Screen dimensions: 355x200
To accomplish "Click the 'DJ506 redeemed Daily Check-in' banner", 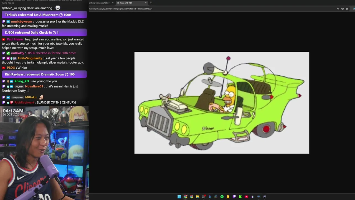I will click(44, 32).
